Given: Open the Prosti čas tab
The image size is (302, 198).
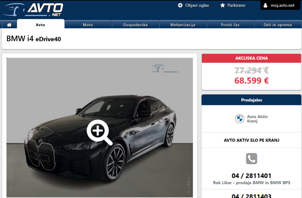Looking at the screenshot, I should 230,25.
